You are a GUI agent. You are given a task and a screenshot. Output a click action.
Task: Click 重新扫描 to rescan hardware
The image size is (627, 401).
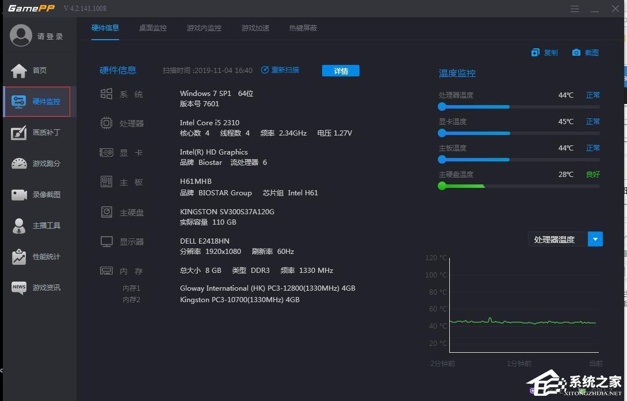click(x=280, y=70)
